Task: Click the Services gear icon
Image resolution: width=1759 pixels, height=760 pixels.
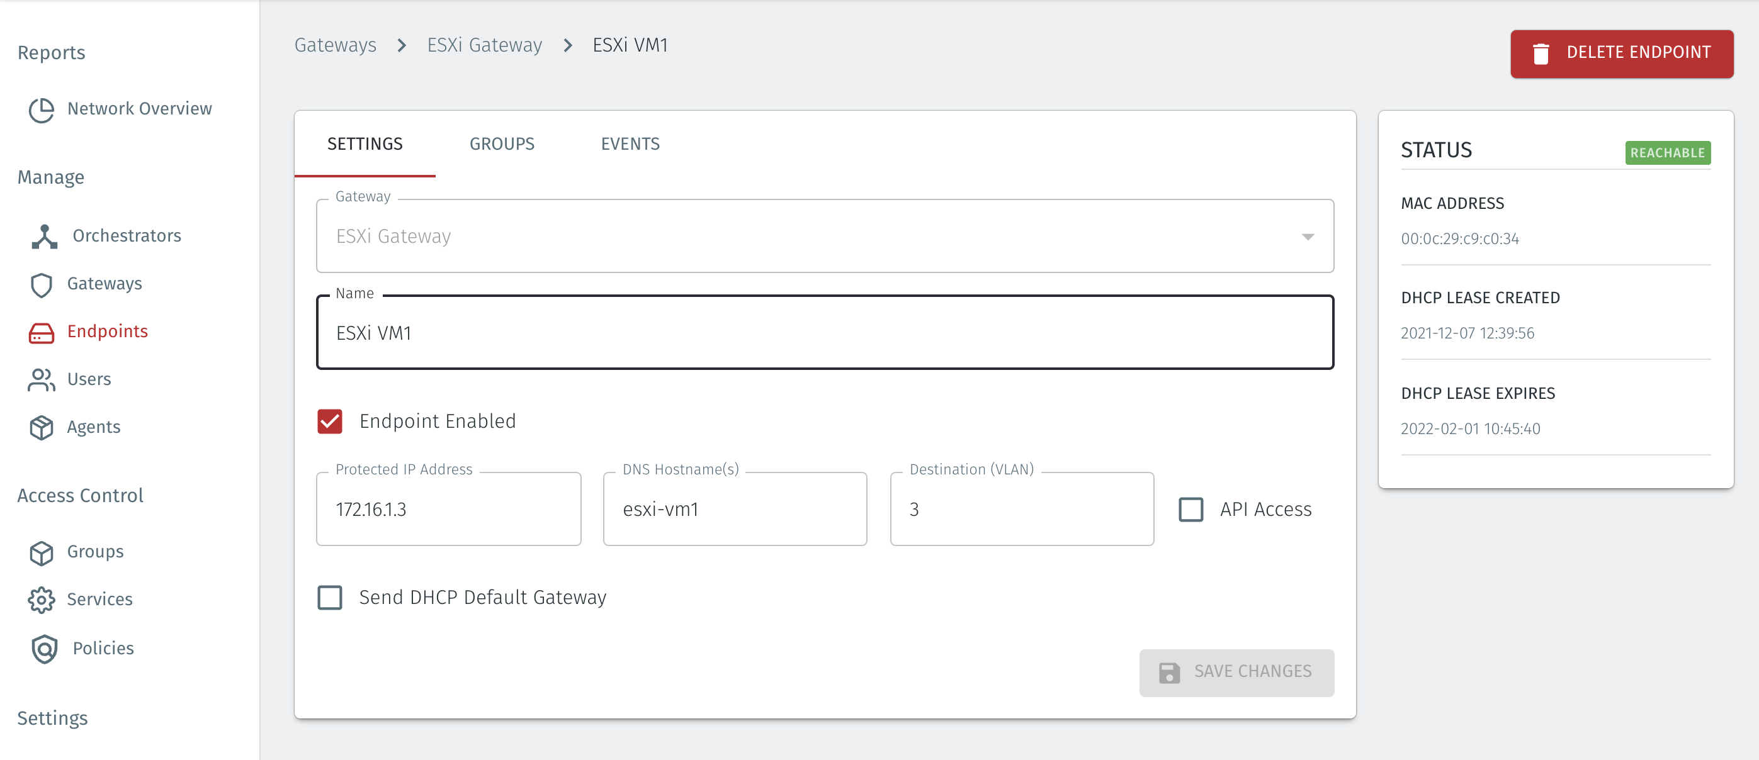Action: (41, 600)
